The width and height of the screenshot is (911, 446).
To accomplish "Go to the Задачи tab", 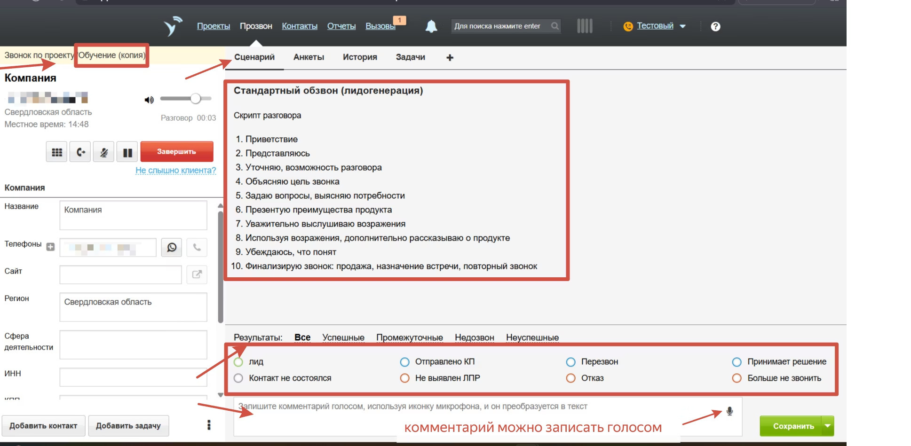I will coord(410,57).
